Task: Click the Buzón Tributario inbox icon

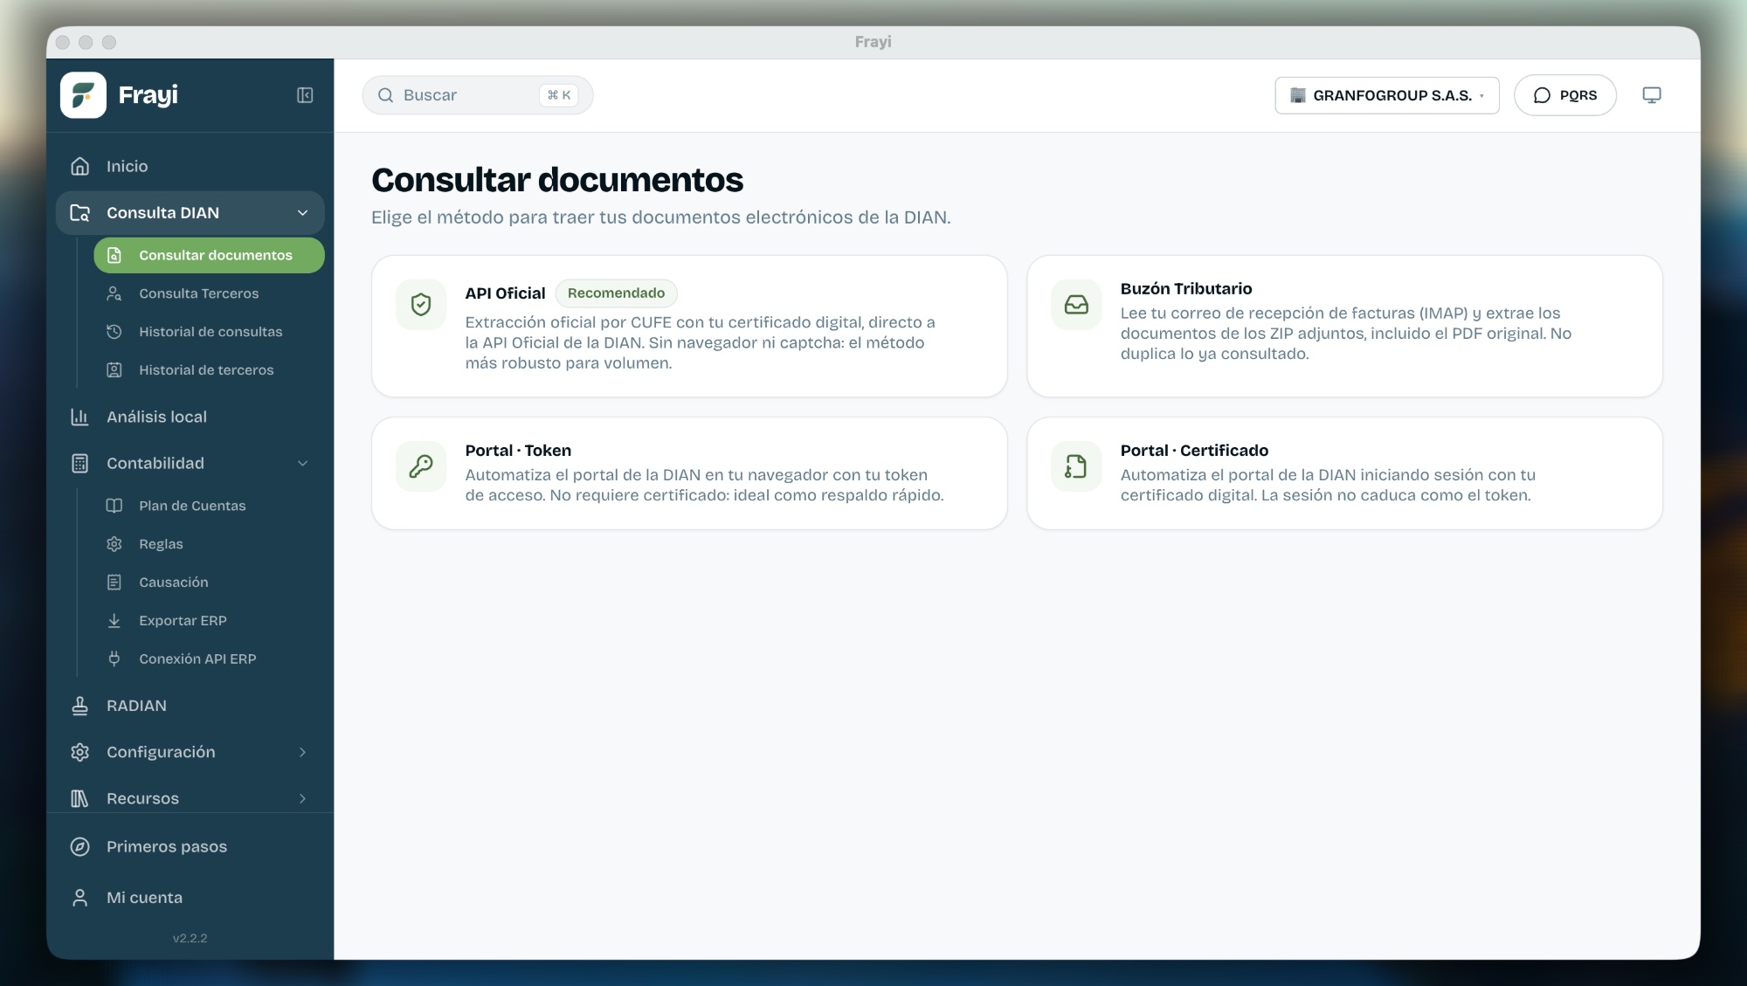Action: point(1076,304)
